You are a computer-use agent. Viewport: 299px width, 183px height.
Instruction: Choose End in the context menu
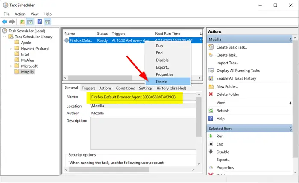(x=168, y=53)
